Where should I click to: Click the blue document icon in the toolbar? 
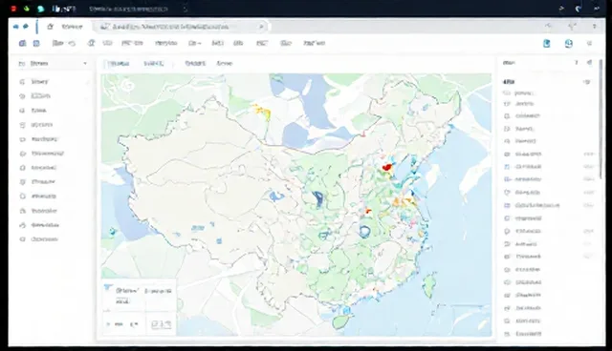[547, 44]
